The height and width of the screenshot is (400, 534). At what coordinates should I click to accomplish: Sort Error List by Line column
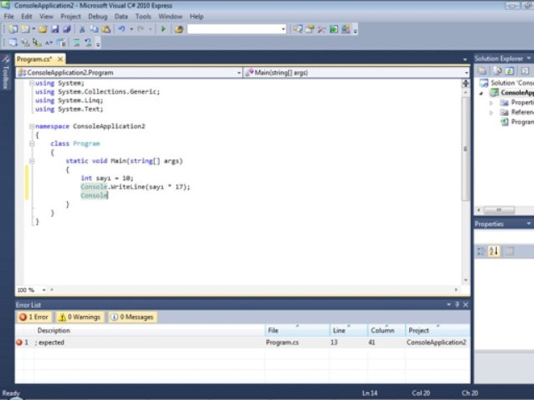pyautogui.click(x=348, y=330)
